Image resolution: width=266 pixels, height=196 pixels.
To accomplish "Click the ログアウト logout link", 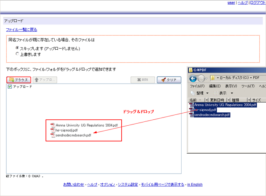I will pyautogui.click(x=258, y=3).
